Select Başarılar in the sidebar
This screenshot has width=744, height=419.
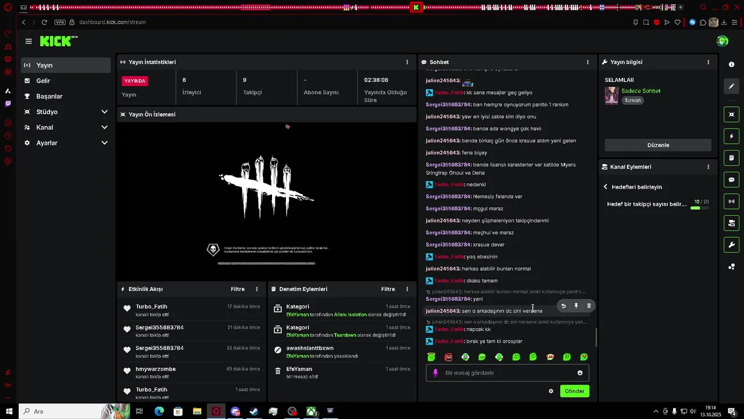click(66, 96)
